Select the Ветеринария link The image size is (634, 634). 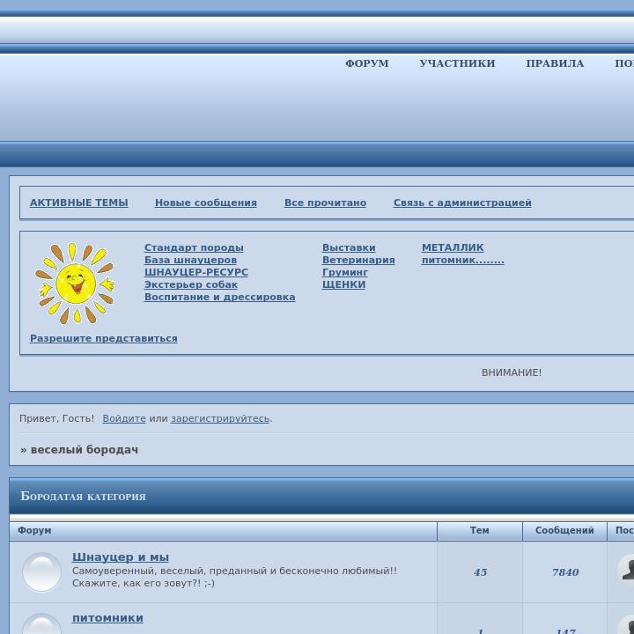pyautogui.click(x=358, y=260)
